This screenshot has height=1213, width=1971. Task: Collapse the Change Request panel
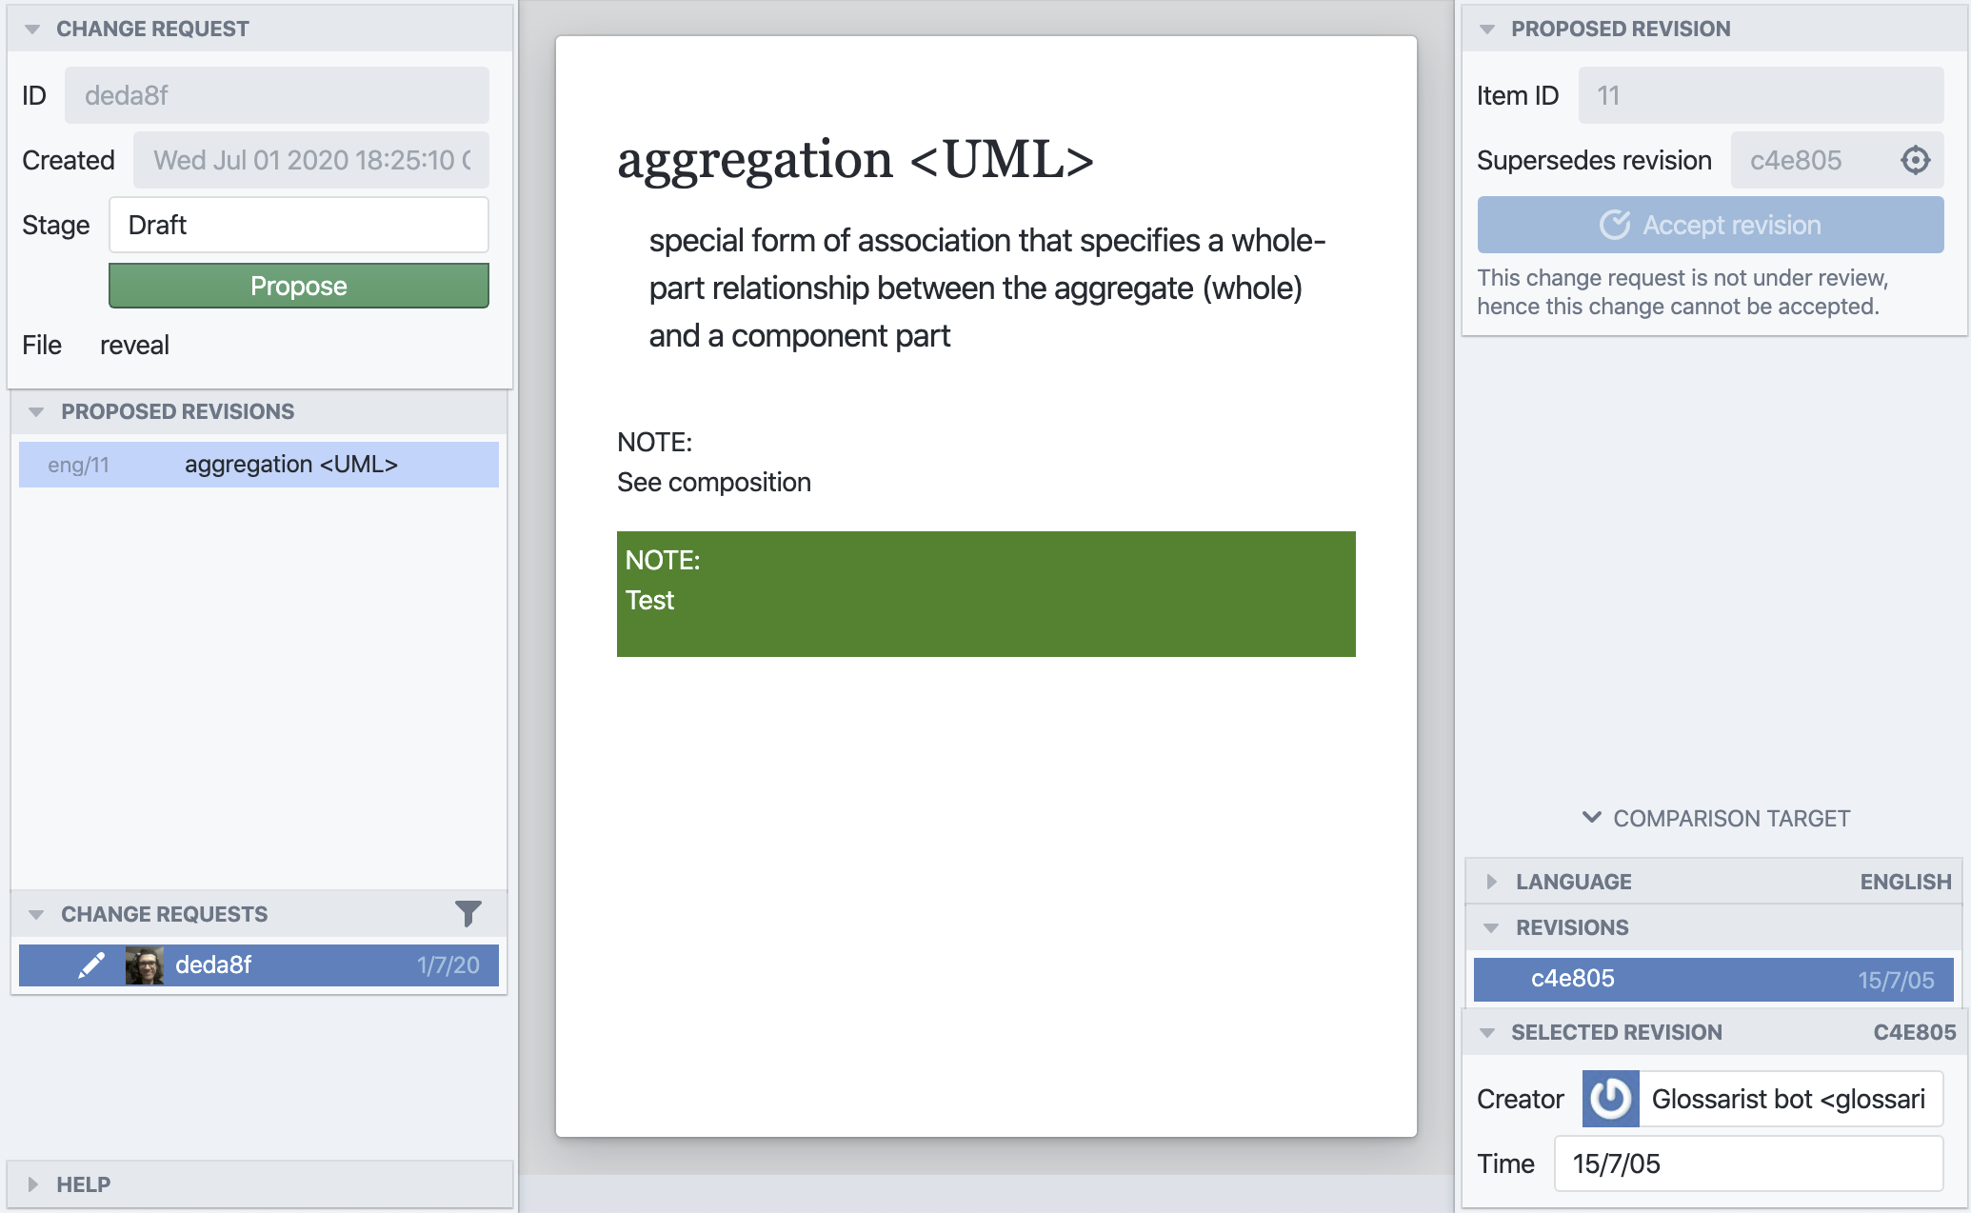coord(32,30)
